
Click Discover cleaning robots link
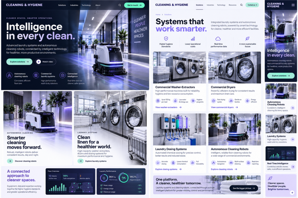[22, 161]
